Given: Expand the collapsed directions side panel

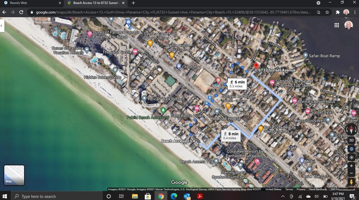Looking at the screenshot, I should (x=2, y=26).
